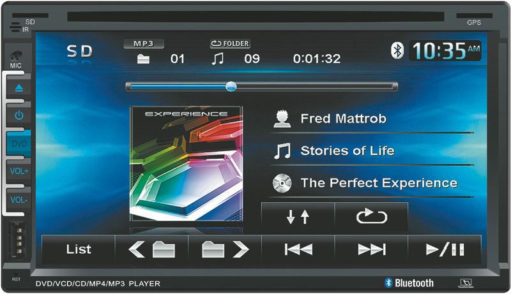
Task: Open the List of tracks
Action: click(x=79, y=249)
